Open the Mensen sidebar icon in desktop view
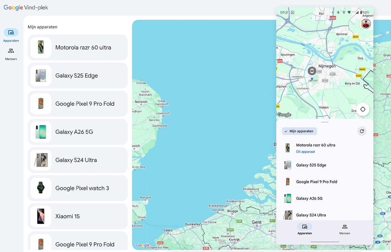The image size is (391, 252). pos(11,51)
